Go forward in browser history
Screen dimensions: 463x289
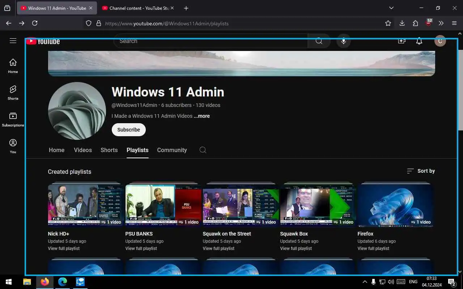pos(22,23)
